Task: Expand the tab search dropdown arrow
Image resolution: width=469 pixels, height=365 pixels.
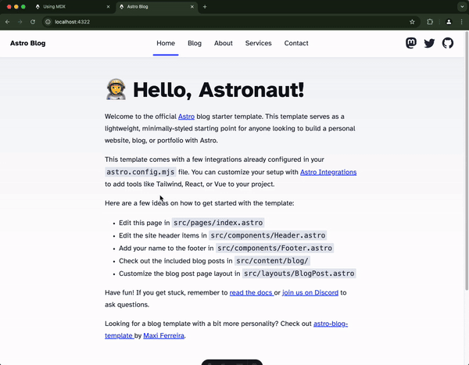Action: (x=462, y=6)
